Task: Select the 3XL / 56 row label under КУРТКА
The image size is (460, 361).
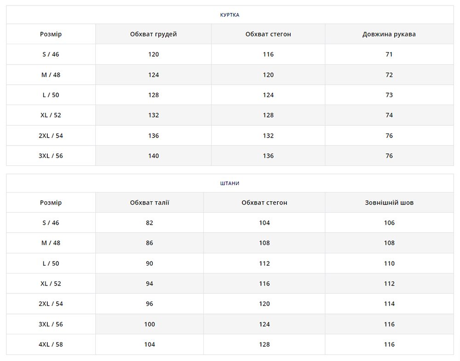Action: tap(51, 156)
